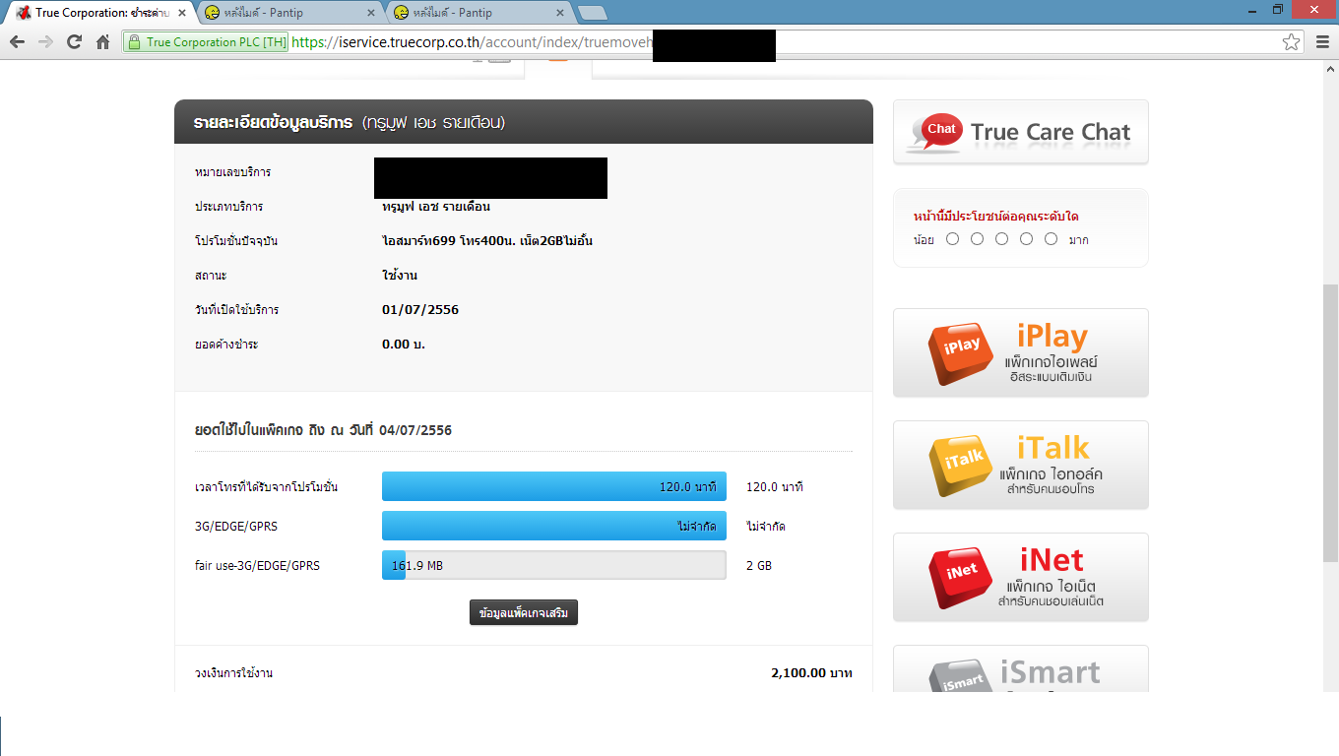Open the Chrome hamburger menu
Viewport: 1339px width, 756px height.
coord(1322,42)
